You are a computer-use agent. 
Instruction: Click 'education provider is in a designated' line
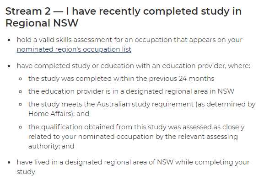131,91
